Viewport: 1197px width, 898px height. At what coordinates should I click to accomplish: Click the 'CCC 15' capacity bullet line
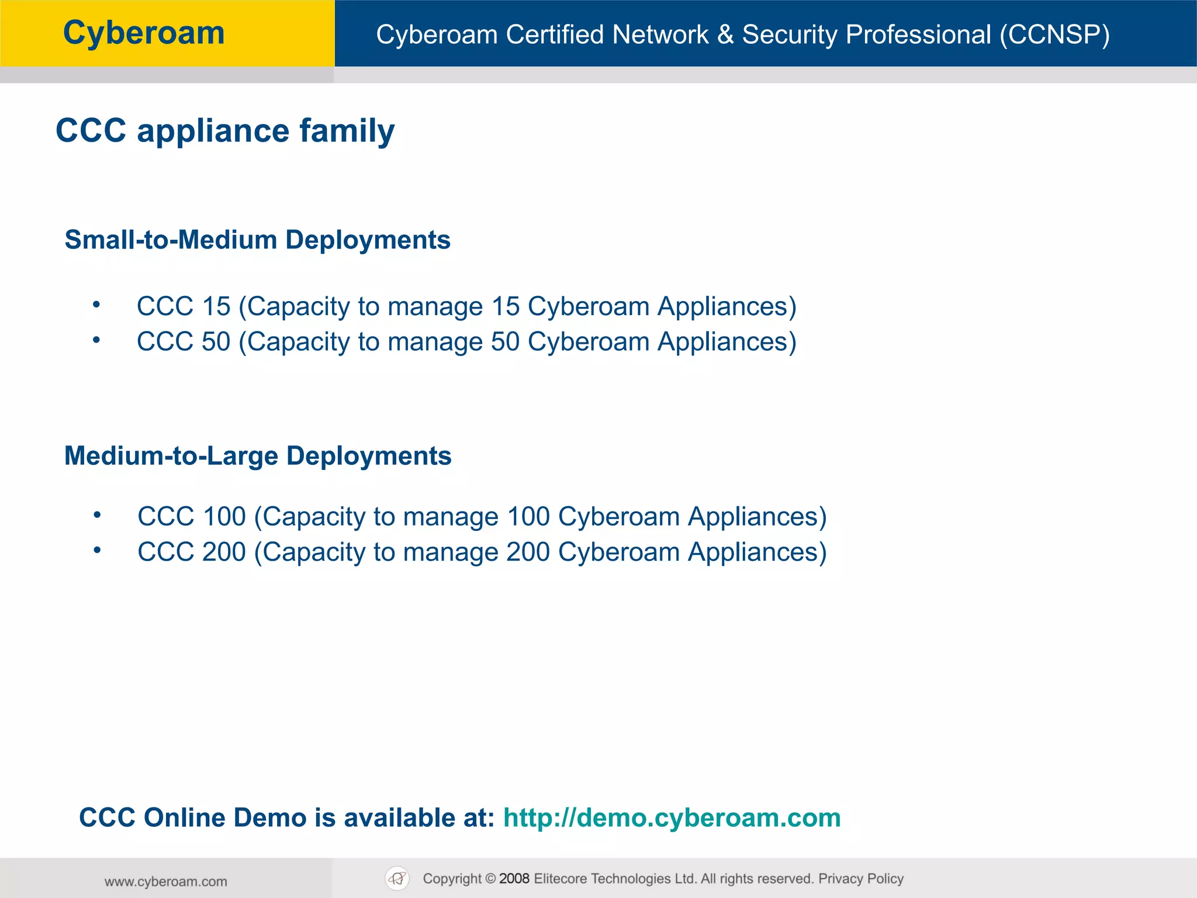[x=466, y=307]
